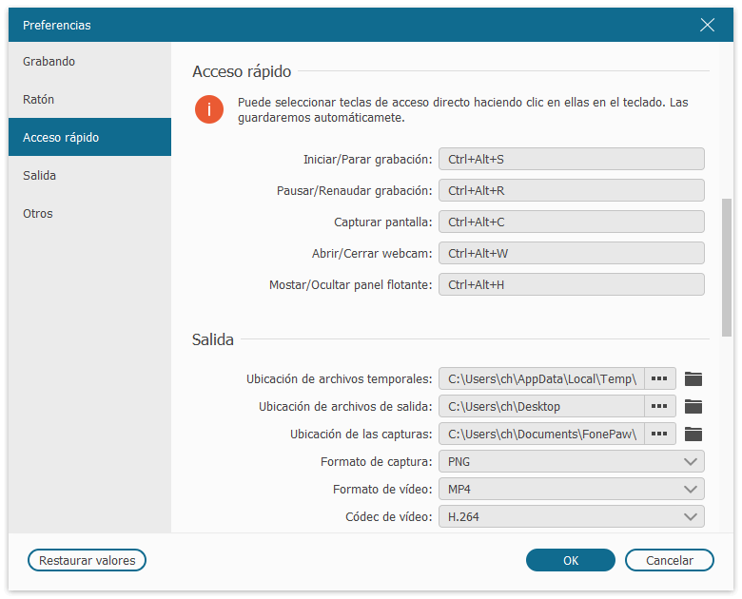Click Restaurar valores button
742x599 pixels.
click(88, 560)
